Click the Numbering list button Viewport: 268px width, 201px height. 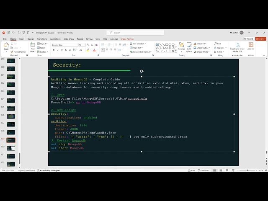coord(109,45)
